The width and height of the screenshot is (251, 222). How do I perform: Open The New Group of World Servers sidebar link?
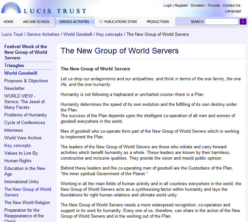tap(28, 192)
